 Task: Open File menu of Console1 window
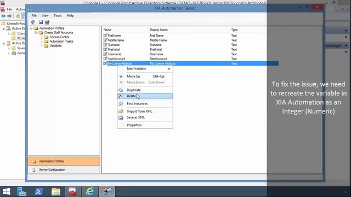[x=9, y=9]
